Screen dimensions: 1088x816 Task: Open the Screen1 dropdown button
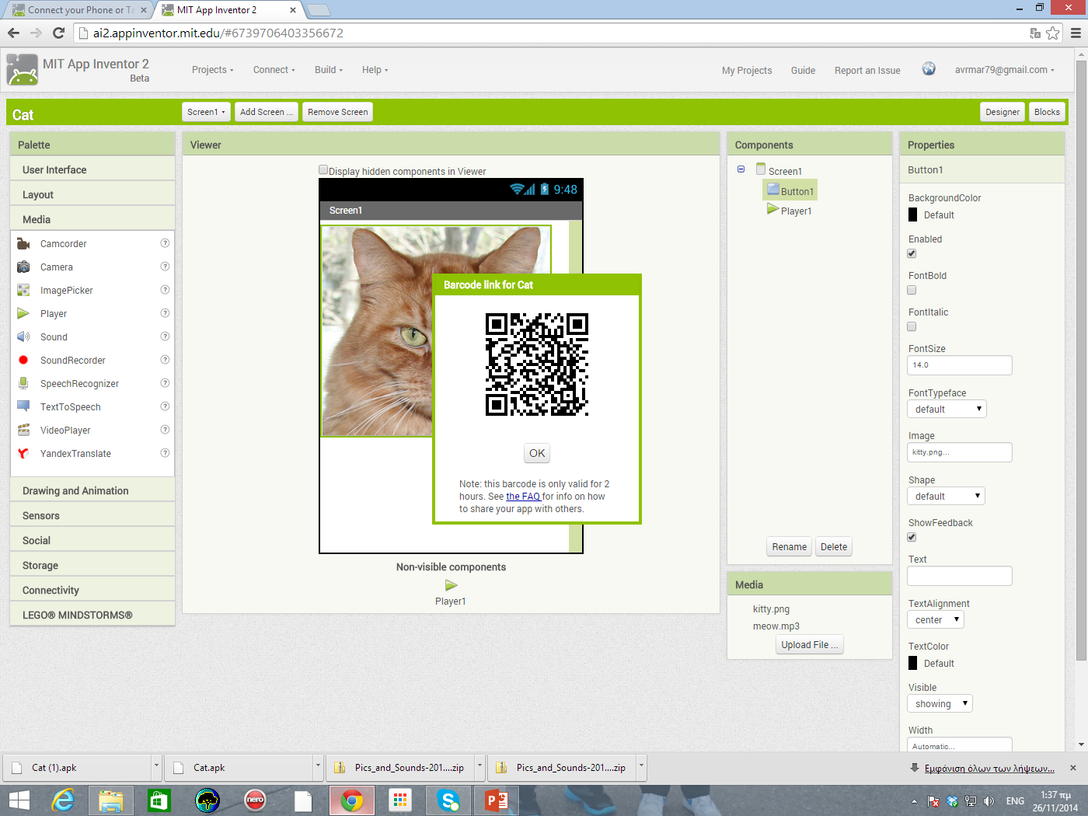206,112
